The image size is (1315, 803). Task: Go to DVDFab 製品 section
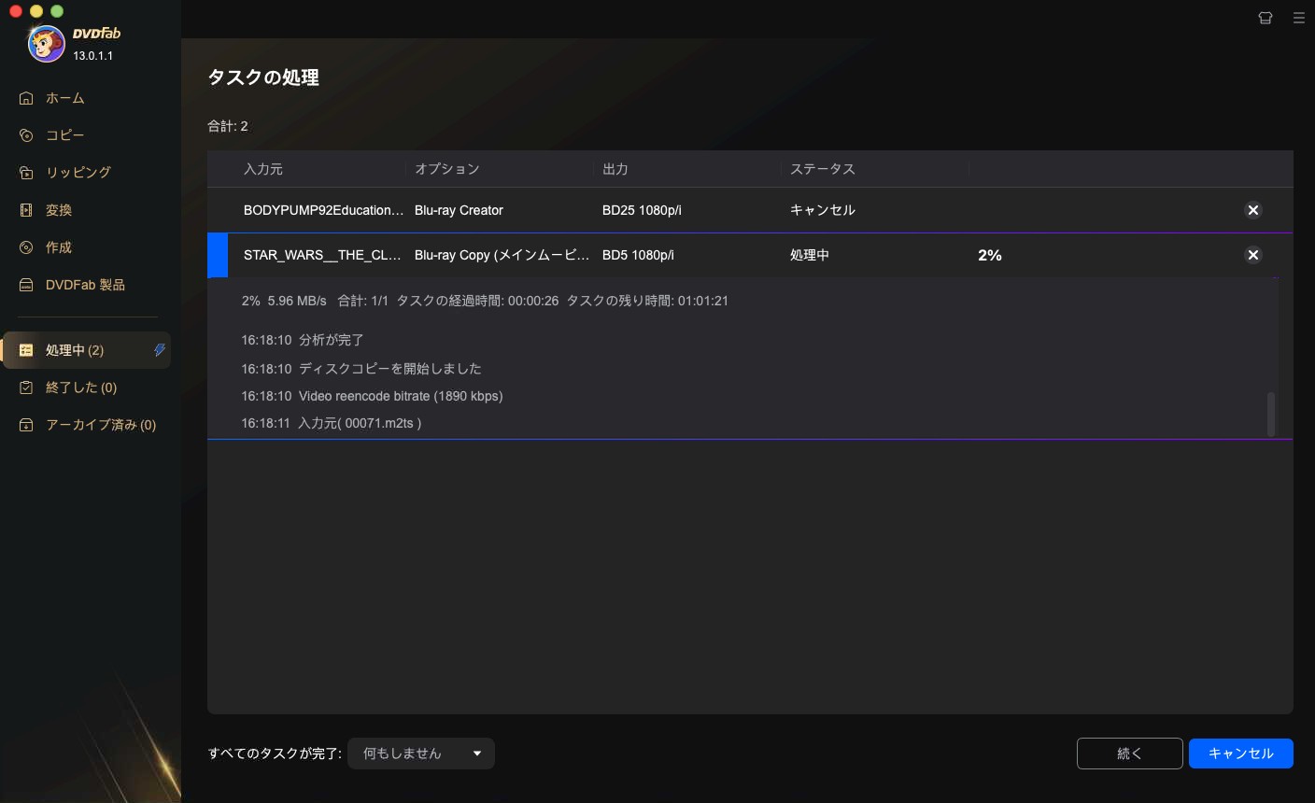[85, 285]
